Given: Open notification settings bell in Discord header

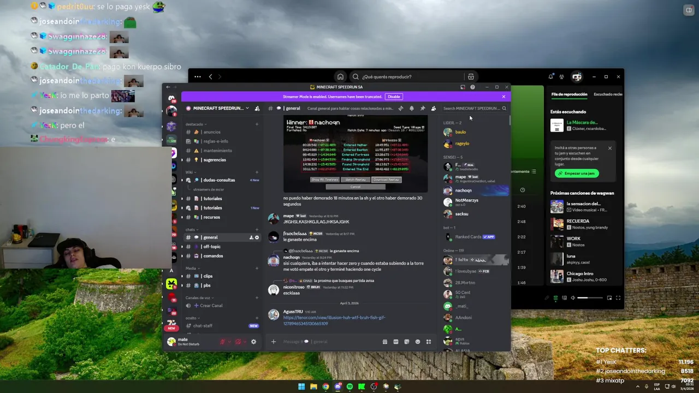Looking at the screenshot, I should tap(412, 108).
